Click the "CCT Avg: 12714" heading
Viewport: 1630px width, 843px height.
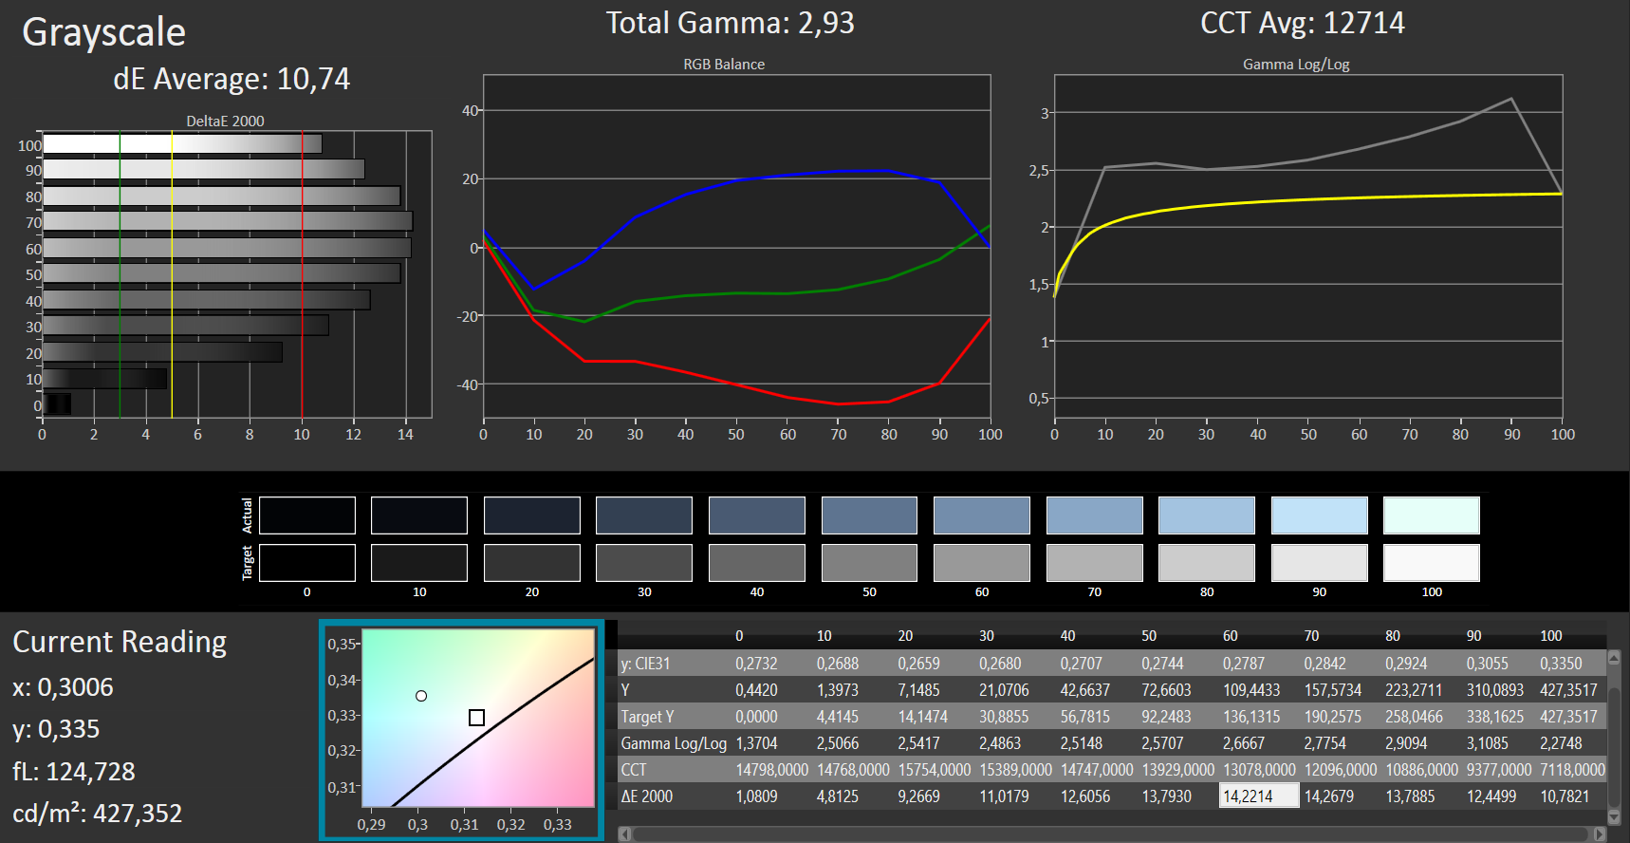click(x=1303, y=23)
